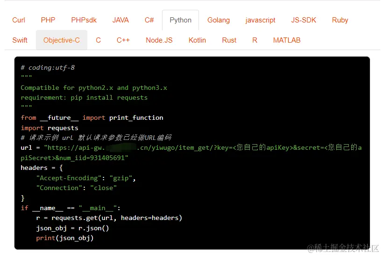Viewport: 382px width, 256px height.
Task: Click the Chinese comment about URL encoding
Action: (x=96, y=138)
